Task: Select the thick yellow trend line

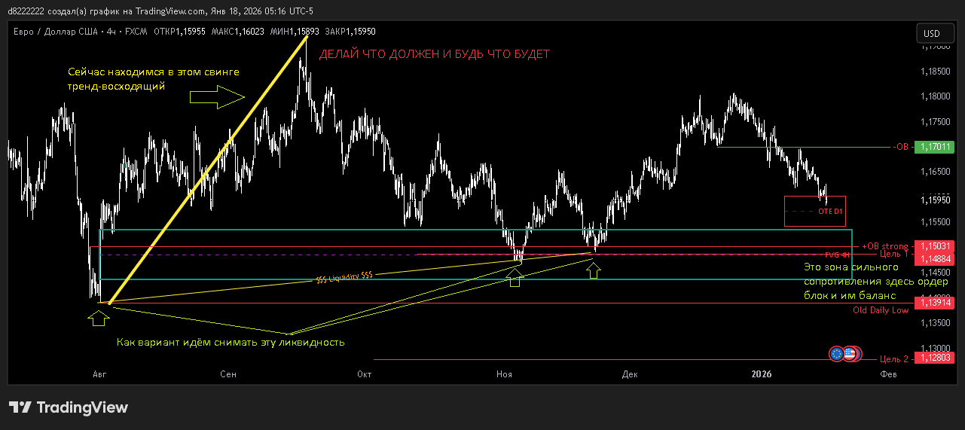Action: (x=207, y=170)
